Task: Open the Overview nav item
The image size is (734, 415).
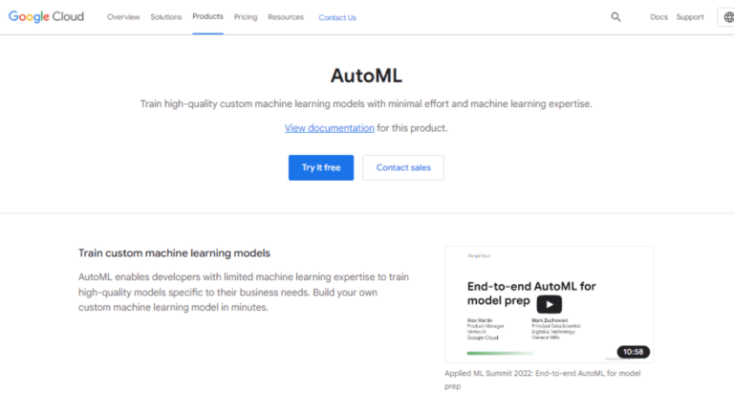Action: tap(123, 17)
